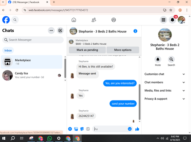Go back with browser back arrow

pos(3,10)
